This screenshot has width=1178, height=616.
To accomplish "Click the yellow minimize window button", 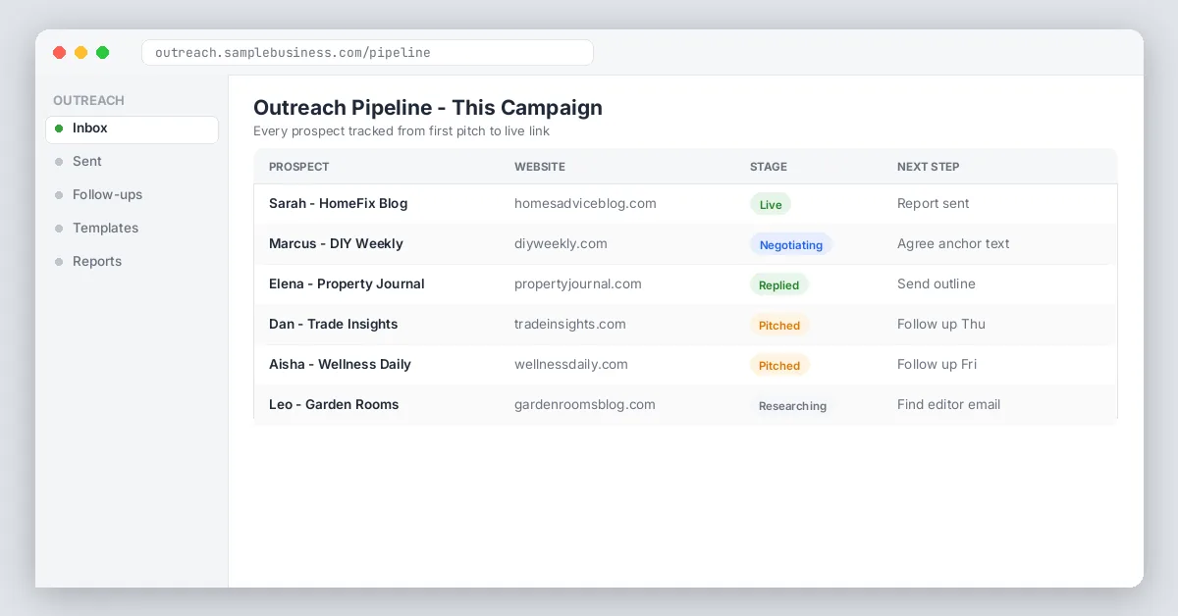I will point(80,53).
